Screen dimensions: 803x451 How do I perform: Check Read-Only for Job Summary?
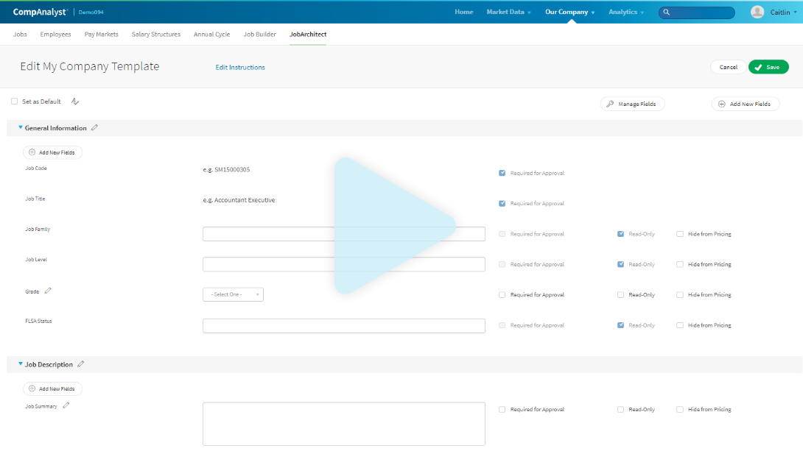621,410
